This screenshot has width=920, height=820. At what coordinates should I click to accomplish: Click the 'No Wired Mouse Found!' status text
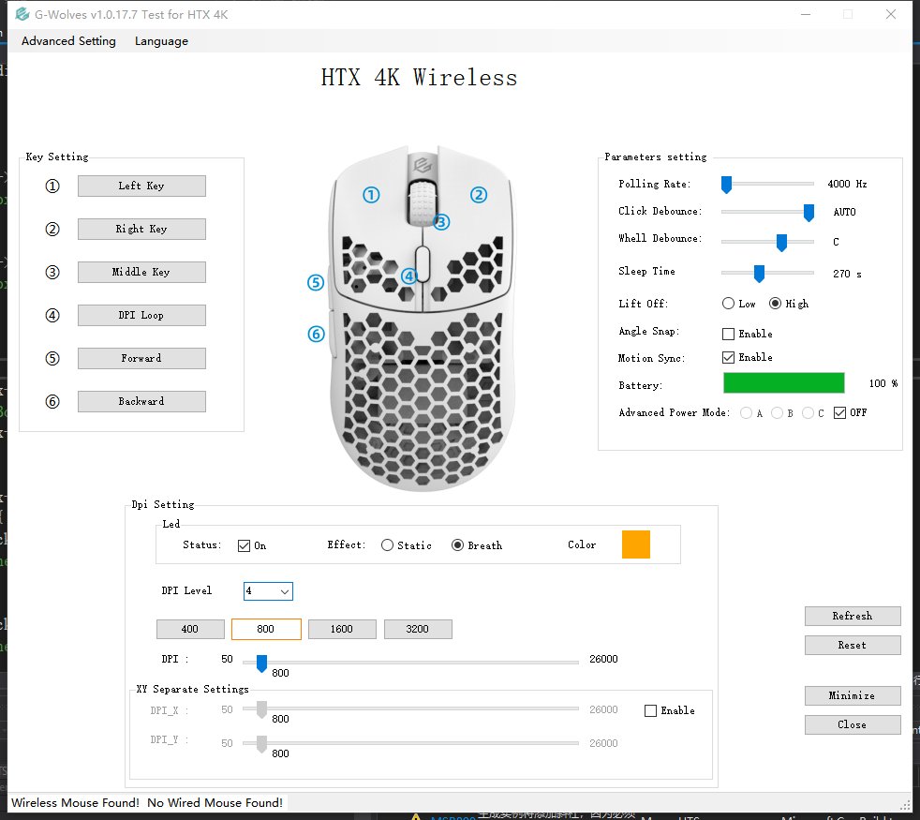coord(215,803)
